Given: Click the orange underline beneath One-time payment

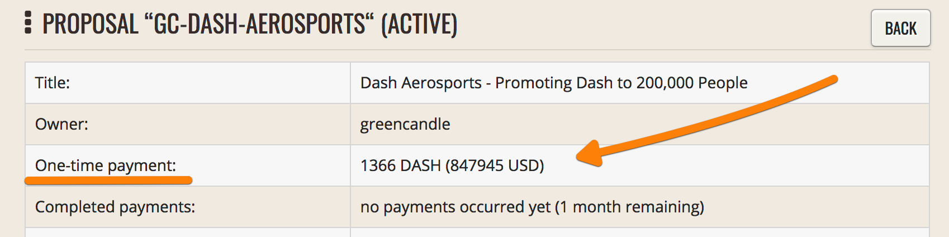Looking at the screenshot, I should pos(108,181).
